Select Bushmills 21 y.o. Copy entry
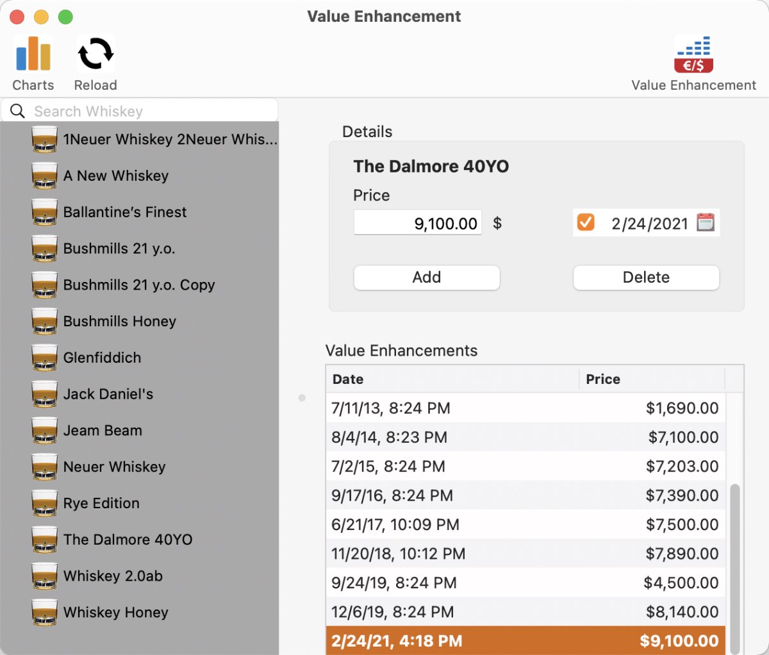769x655 pixels. click(140, 285)
